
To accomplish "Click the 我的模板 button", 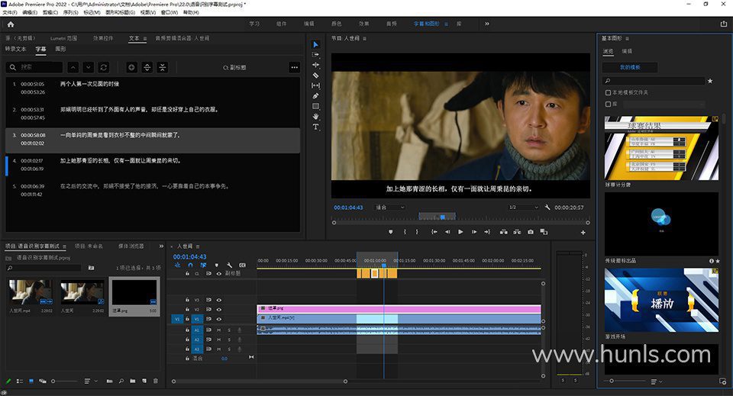I will 630,67.
